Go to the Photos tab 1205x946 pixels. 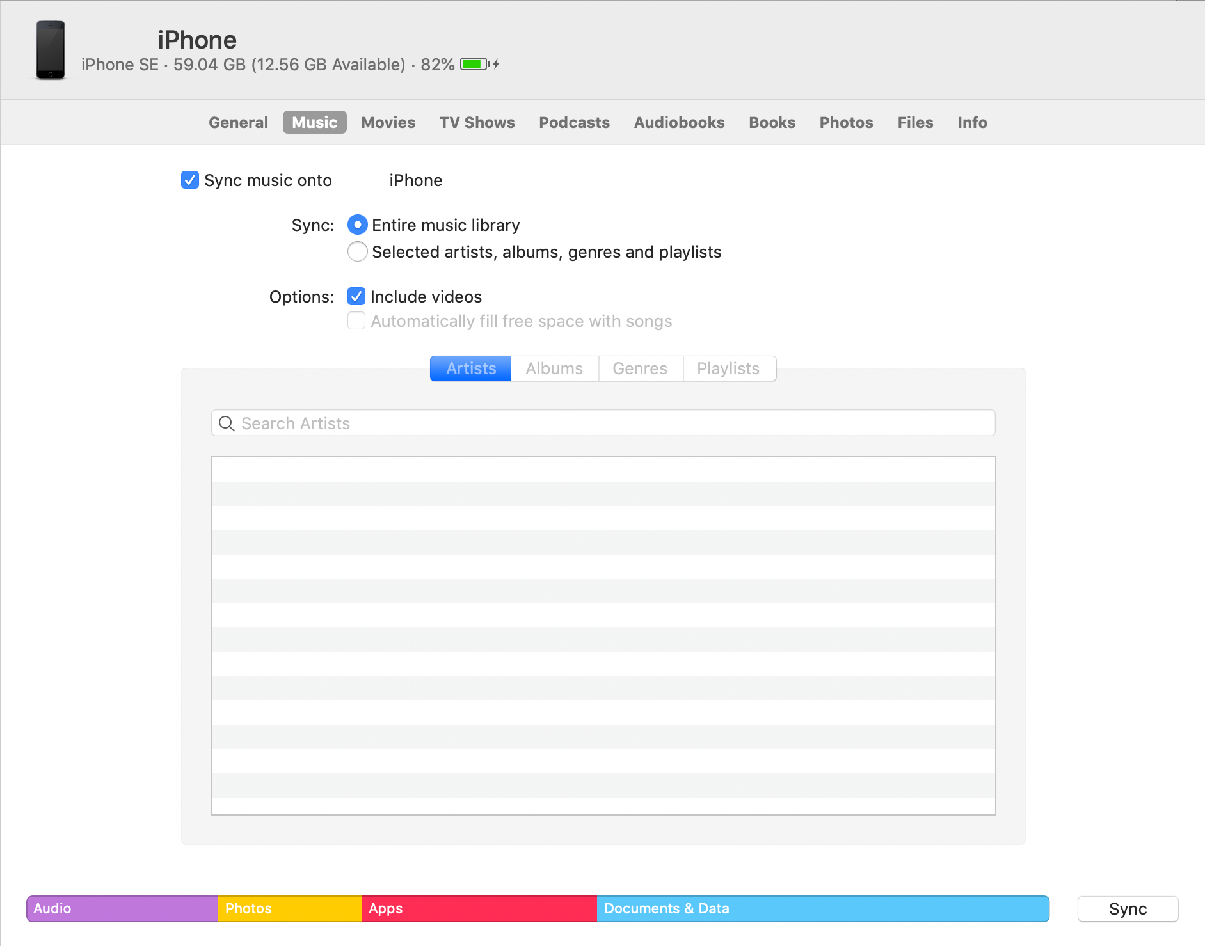[847, 122]
